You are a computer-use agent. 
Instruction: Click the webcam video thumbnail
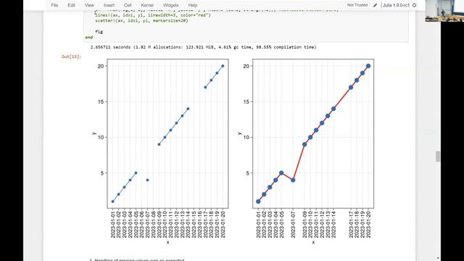click(444, 11)
